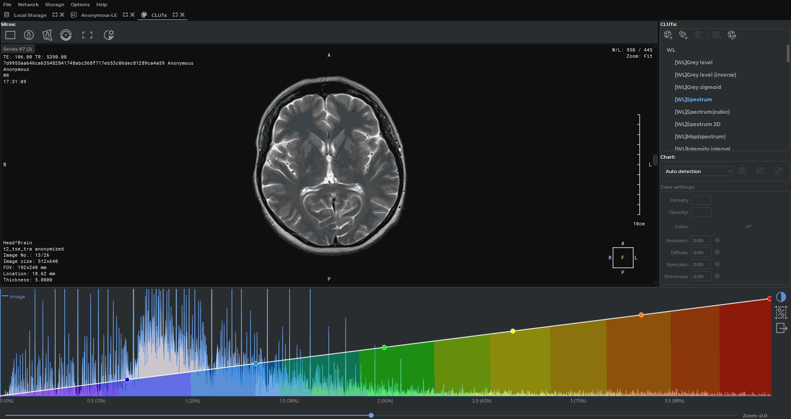Click the export arrow icon beside the chart
The height and width of the screenshot is (419, 791).
click(x=782, y=328)
